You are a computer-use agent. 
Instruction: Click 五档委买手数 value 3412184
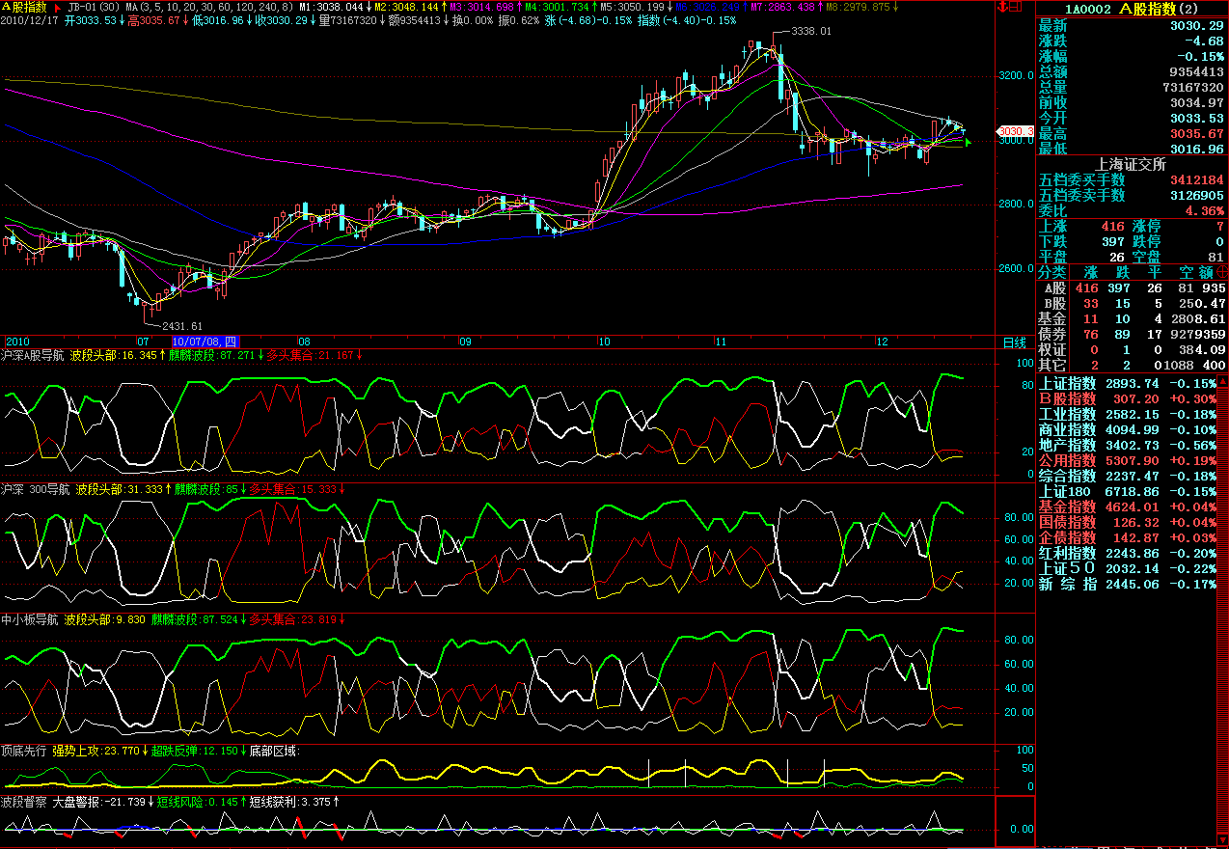tap(1196, 180)
